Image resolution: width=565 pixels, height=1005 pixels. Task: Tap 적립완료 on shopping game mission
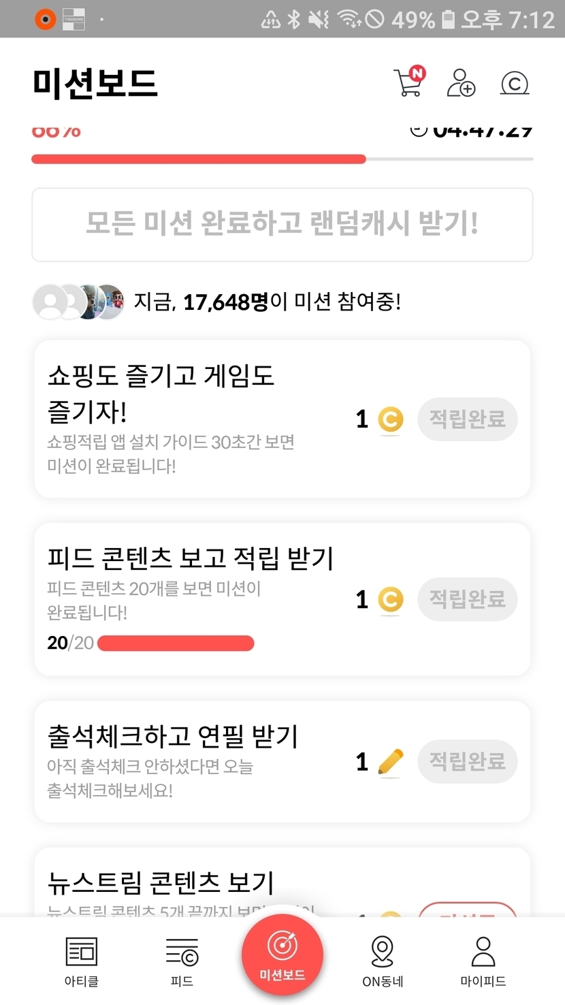467,419
